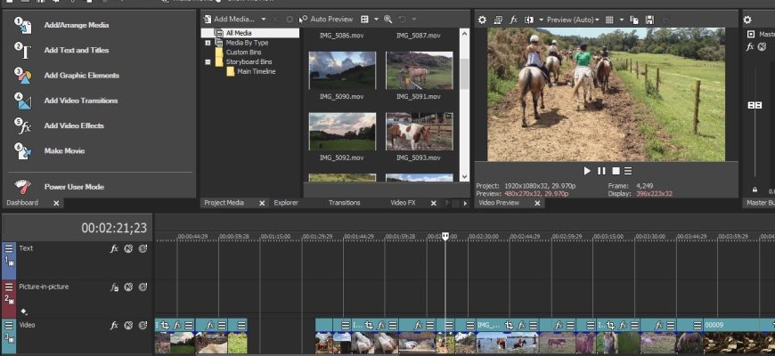Image resolution: width=775 pixels, height=356 pixels.
Task: Click the timeline playhead marker
Action: pos(445,237)
